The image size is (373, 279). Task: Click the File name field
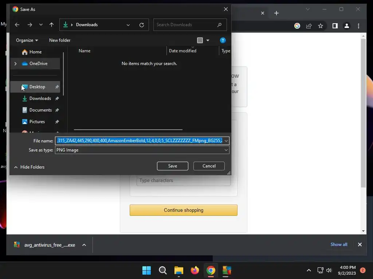(x=139, y=141)
